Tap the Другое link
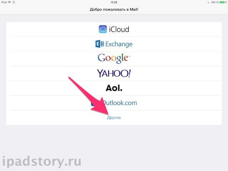Image resolution: width=228 pixels, height=171 pixels. pos(114,118)
